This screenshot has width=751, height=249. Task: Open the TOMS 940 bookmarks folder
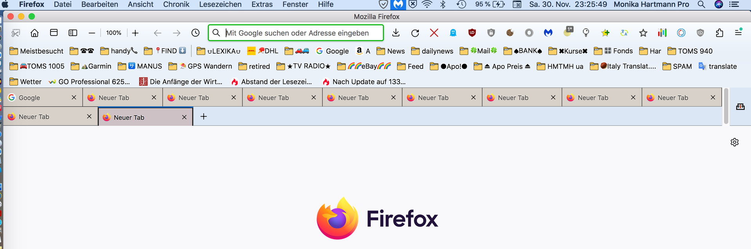(x=690, y=51)
